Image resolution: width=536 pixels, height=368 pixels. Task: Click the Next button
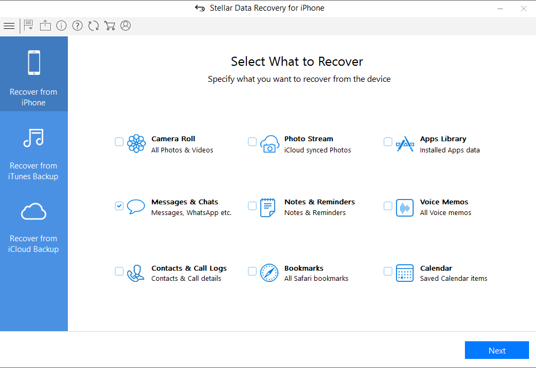click(496, 350)
